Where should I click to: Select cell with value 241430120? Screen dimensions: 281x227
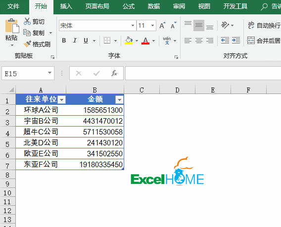click(x=95, y=143)
